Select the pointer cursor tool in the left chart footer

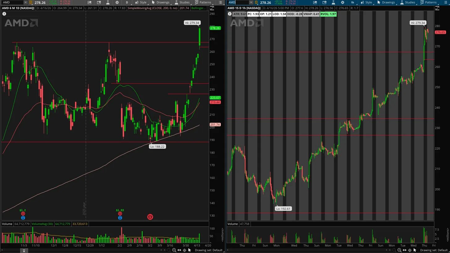tap(189, 250)
